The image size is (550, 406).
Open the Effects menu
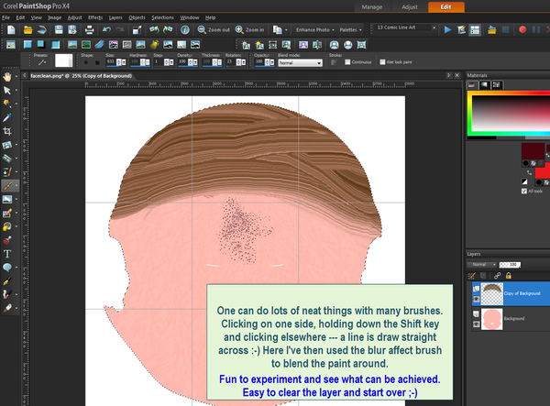[x=95, y=17]
